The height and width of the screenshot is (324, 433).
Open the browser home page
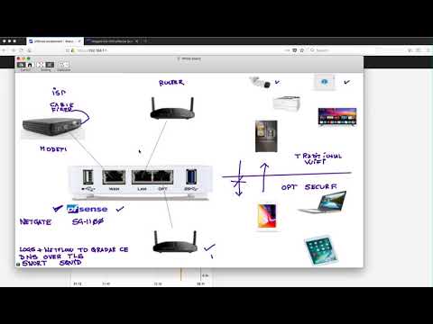pos(29,50)
